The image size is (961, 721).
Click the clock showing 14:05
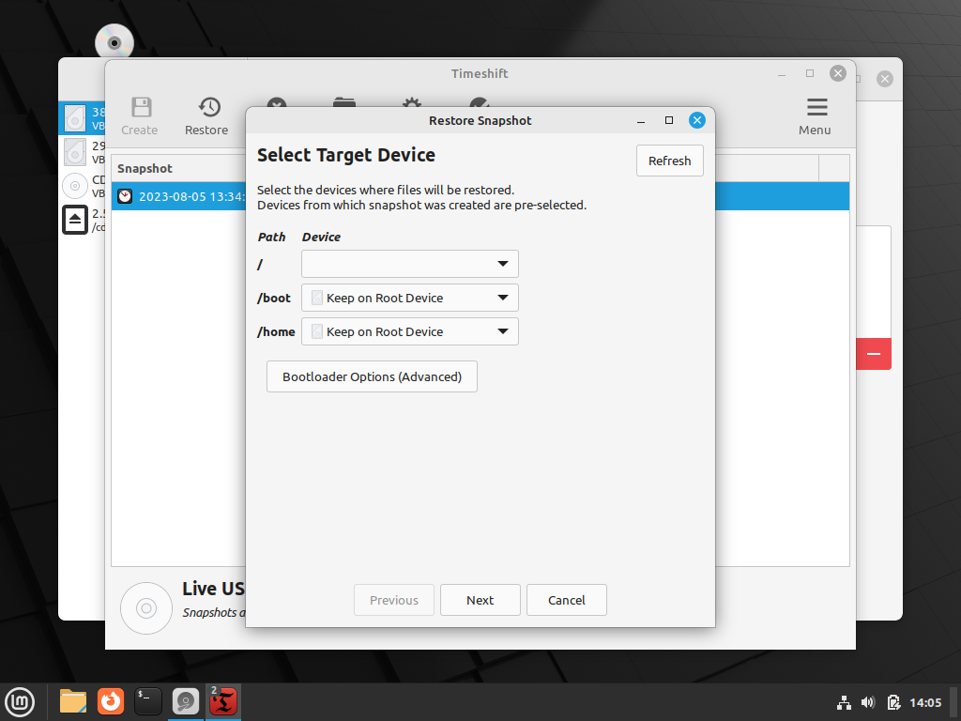pyautogui.click(x=925, y=702)
